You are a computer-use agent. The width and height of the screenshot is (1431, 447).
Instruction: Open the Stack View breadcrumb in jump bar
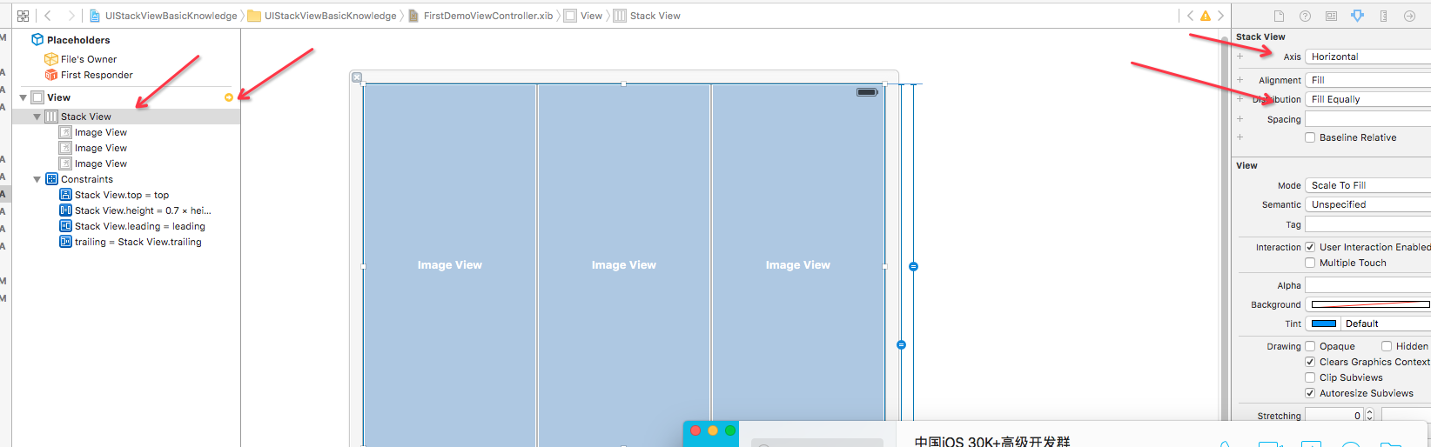647,16
